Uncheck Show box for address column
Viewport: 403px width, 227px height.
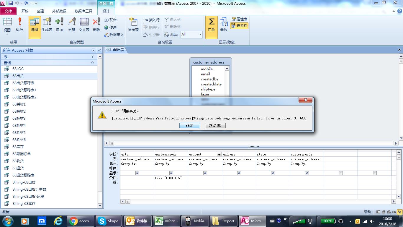coord(239,173)
